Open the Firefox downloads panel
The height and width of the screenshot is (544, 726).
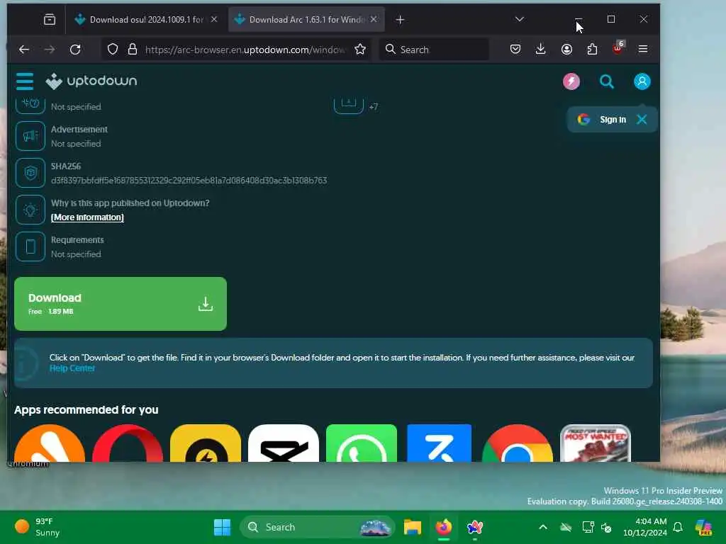coord(540,49)
